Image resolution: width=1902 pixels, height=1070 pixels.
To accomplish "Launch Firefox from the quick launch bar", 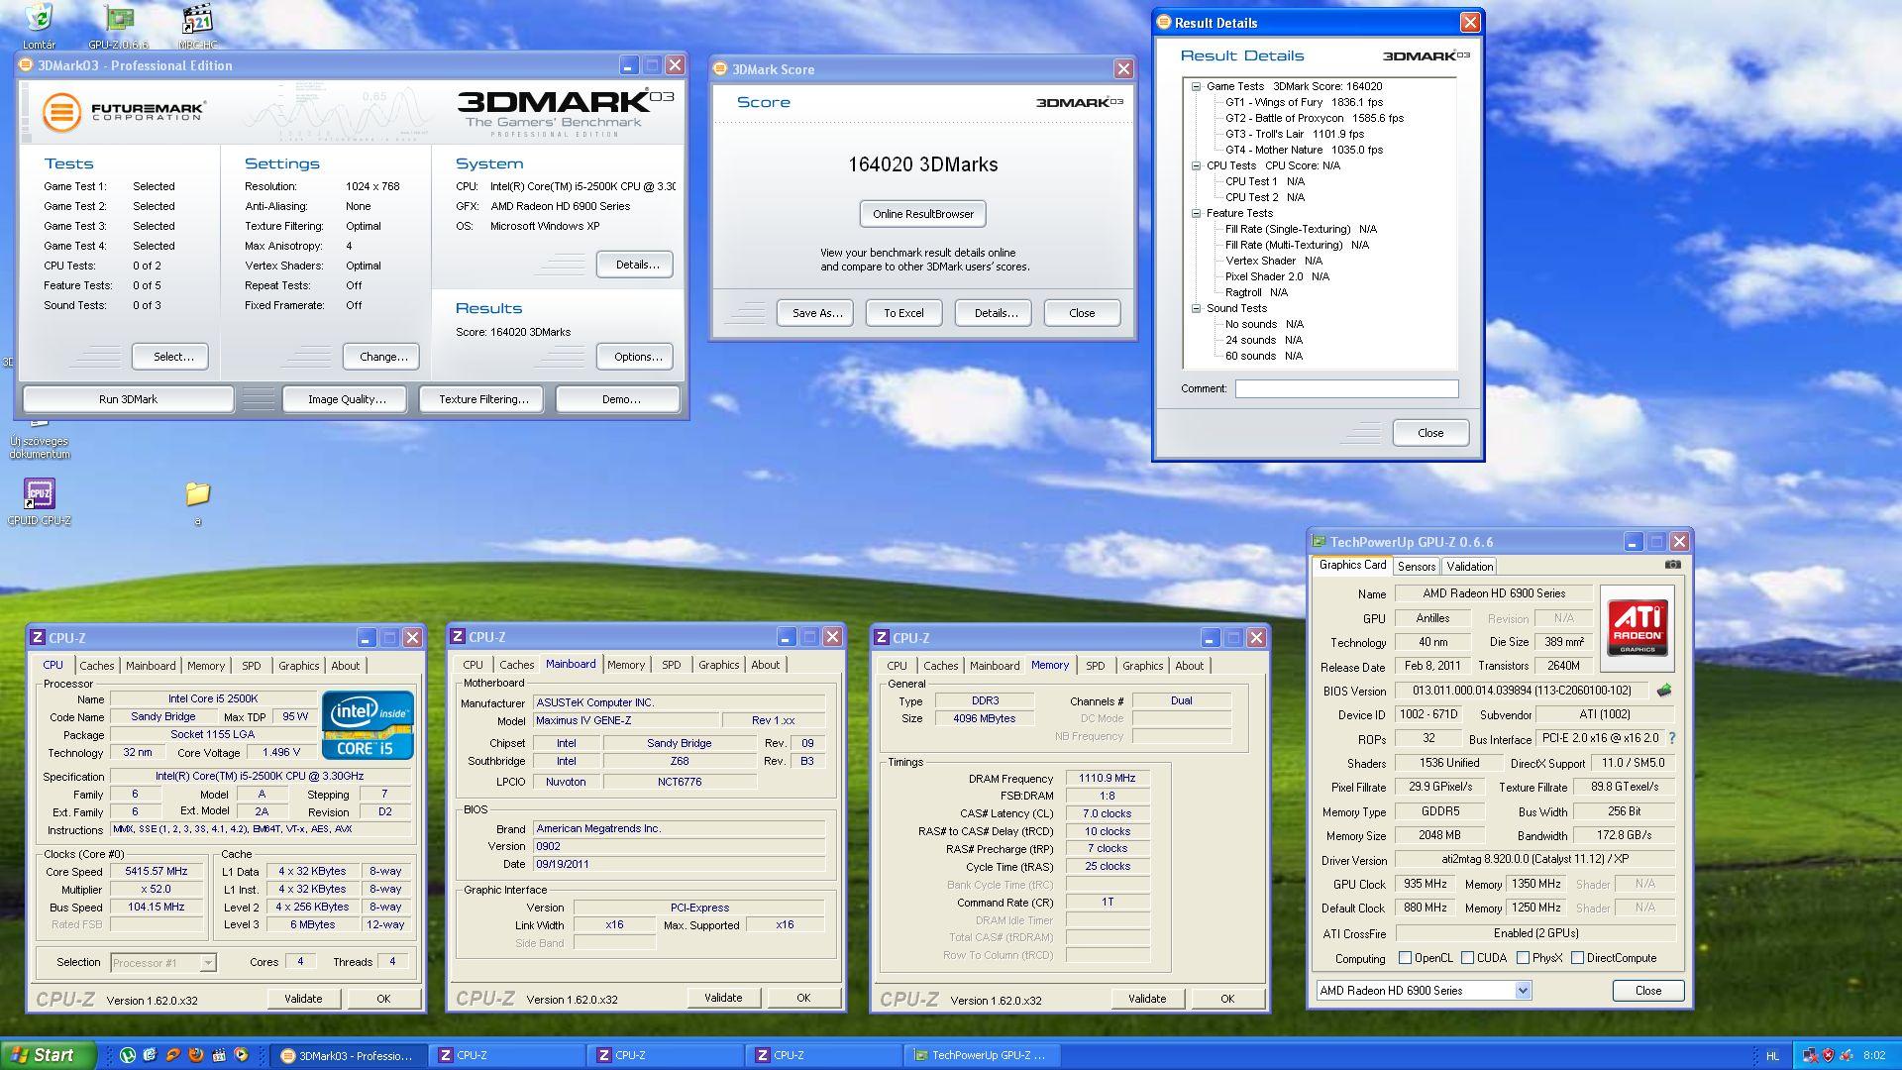I will click(196, 1055).
